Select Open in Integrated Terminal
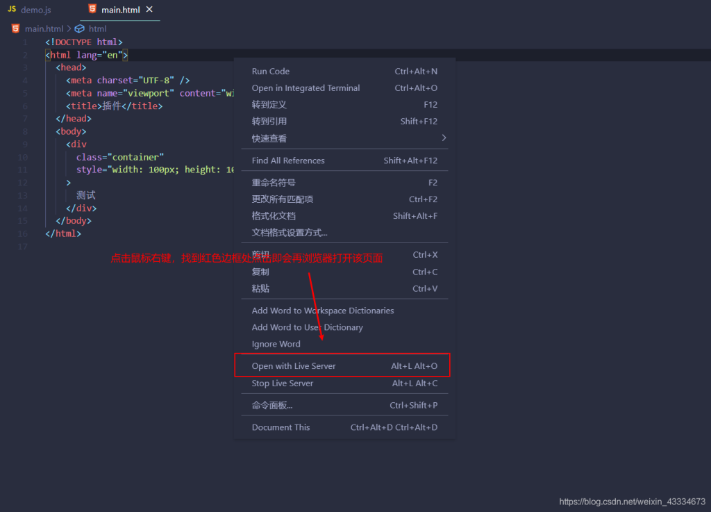 click(344, 88)
